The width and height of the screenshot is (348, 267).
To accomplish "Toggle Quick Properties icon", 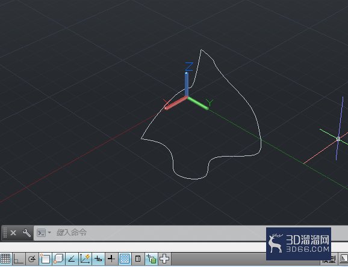I will pos(138,259).
